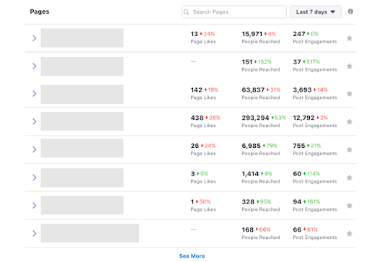Click the 66 Post Engagements value
The image size is (369, 262).
(x=297, y=230)
